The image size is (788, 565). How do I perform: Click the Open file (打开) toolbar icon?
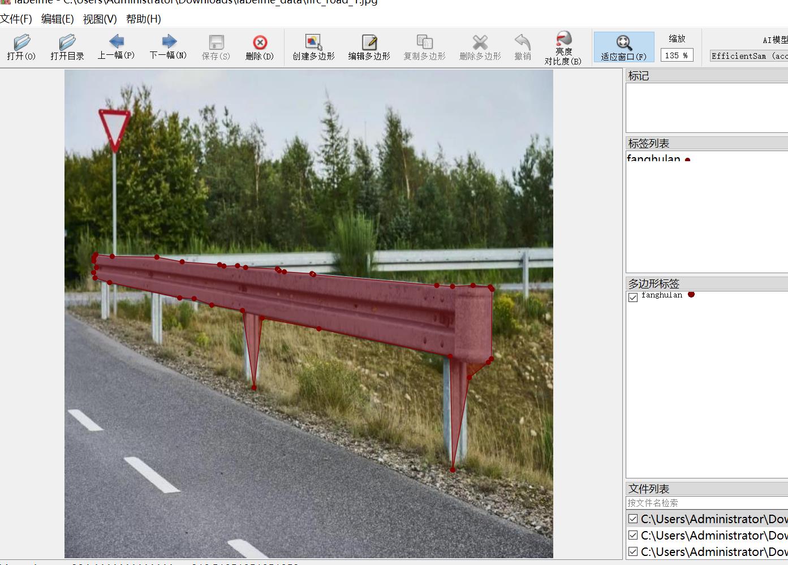pyautogui.click(x=21, y=47)
